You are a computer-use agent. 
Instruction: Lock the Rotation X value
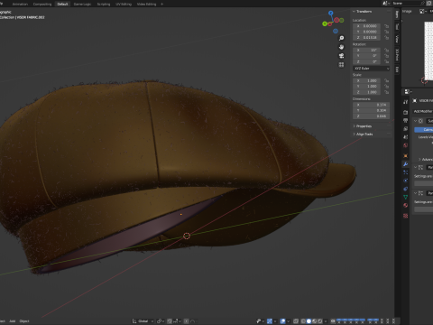pos(386,51)
